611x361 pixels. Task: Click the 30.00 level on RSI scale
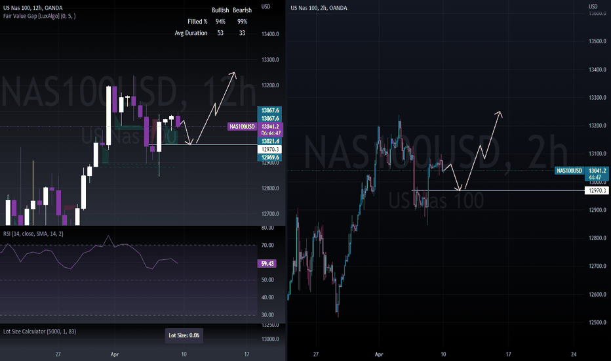[x=267, y=315]
